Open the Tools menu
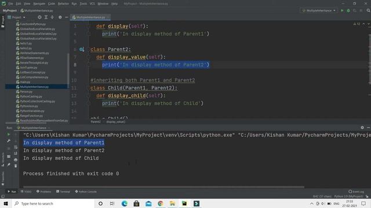 [83, 3]
